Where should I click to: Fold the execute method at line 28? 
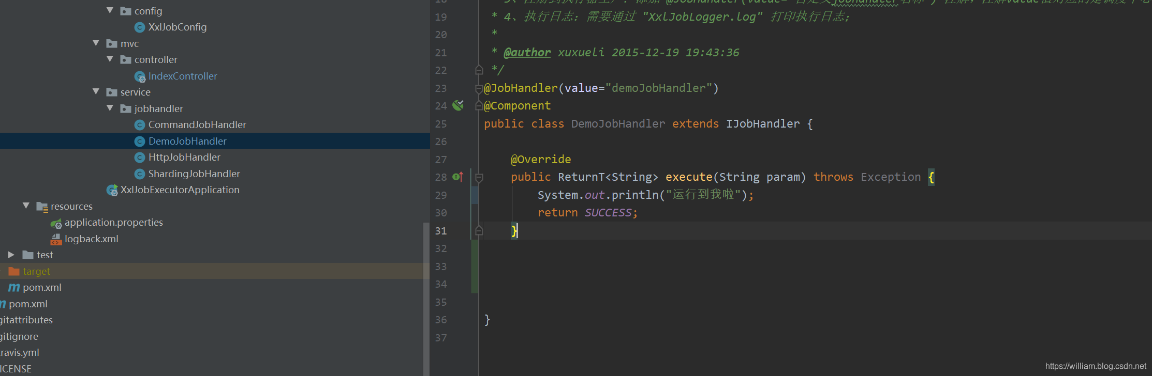click(x=479, y=178)
